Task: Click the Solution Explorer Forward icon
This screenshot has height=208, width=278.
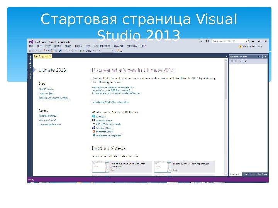Action: click(236, 61)
